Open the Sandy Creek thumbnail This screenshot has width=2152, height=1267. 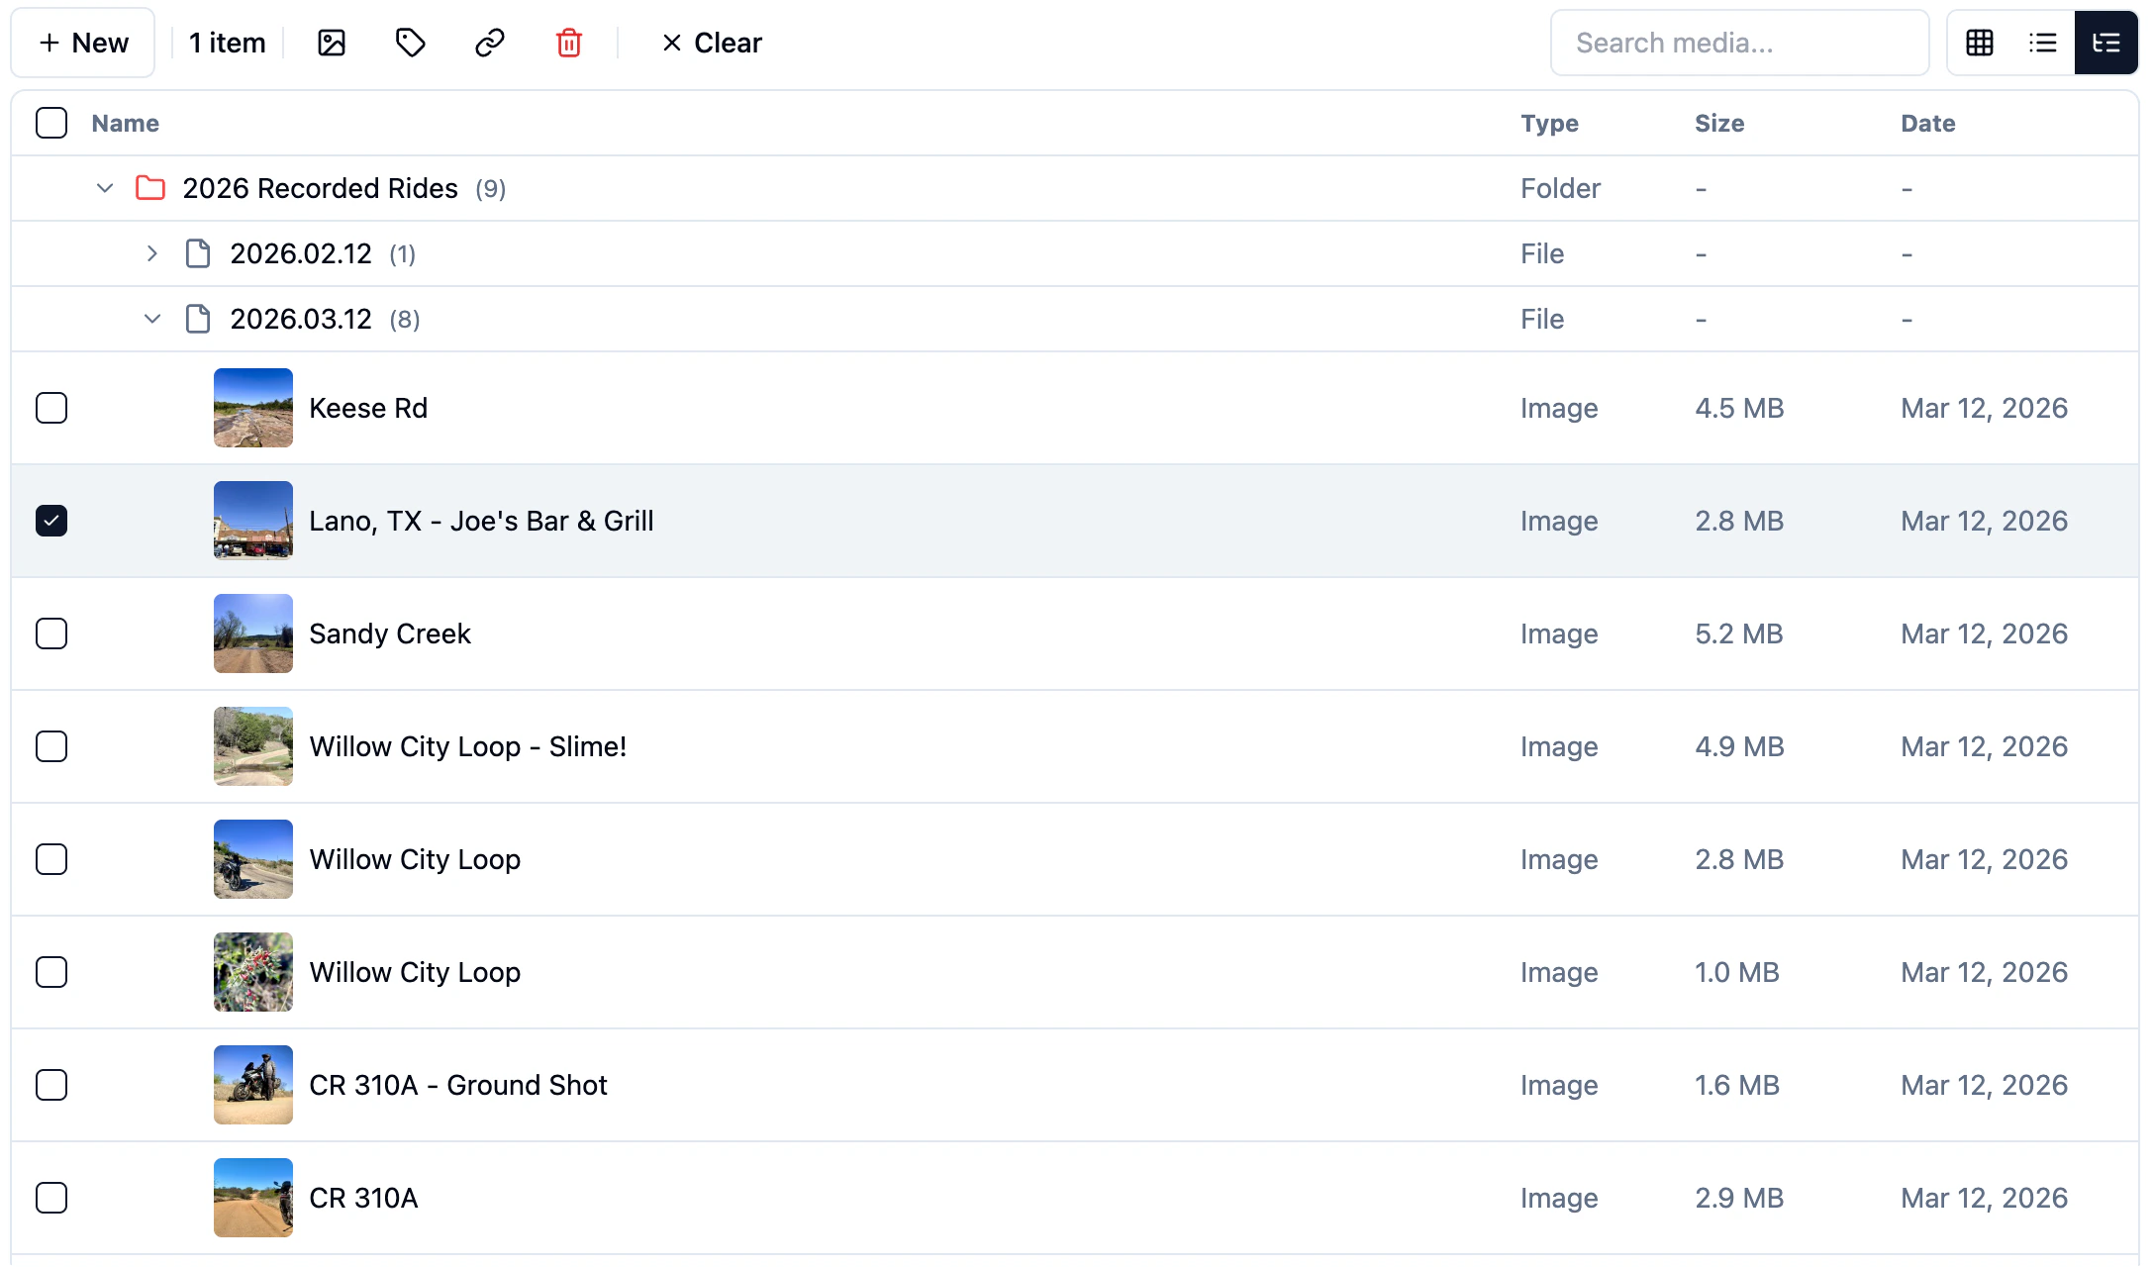tap(253, 633)
